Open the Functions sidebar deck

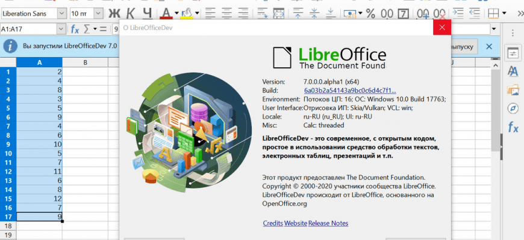click(513, 127)
